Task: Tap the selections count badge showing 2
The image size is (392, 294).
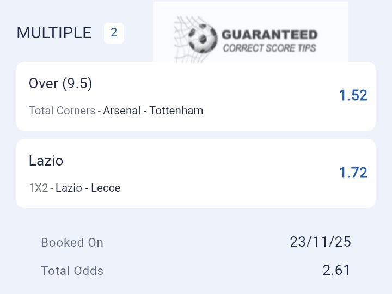Action: click(114, 33)
